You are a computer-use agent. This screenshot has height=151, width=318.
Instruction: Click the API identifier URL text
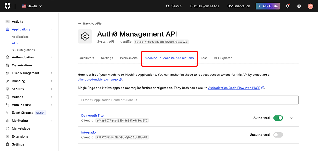[161, 42]
